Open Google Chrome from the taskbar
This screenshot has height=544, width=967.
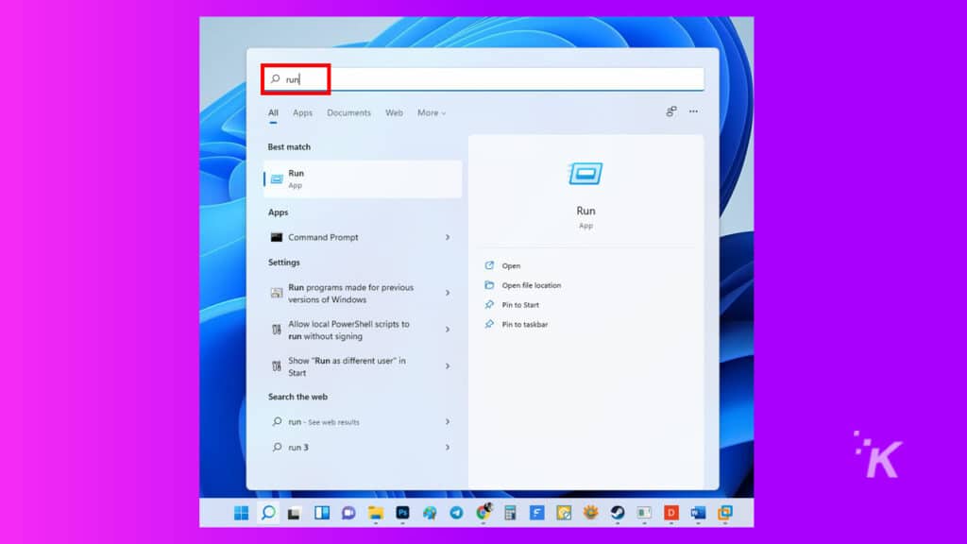484,511
